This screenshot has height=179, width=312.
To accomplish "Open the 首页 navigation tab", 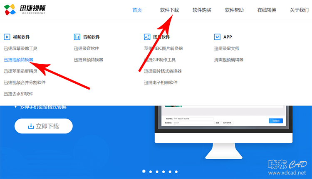I will point(137,10).
